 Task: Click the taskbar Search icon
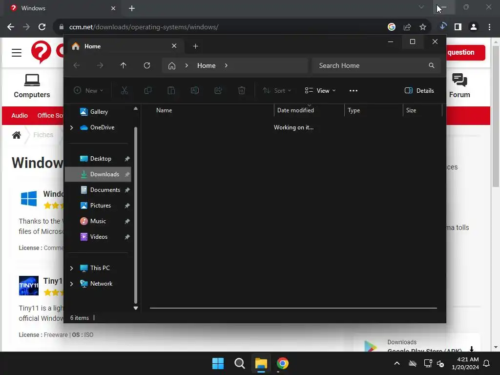pyautogui.click(x=239, y=363)
